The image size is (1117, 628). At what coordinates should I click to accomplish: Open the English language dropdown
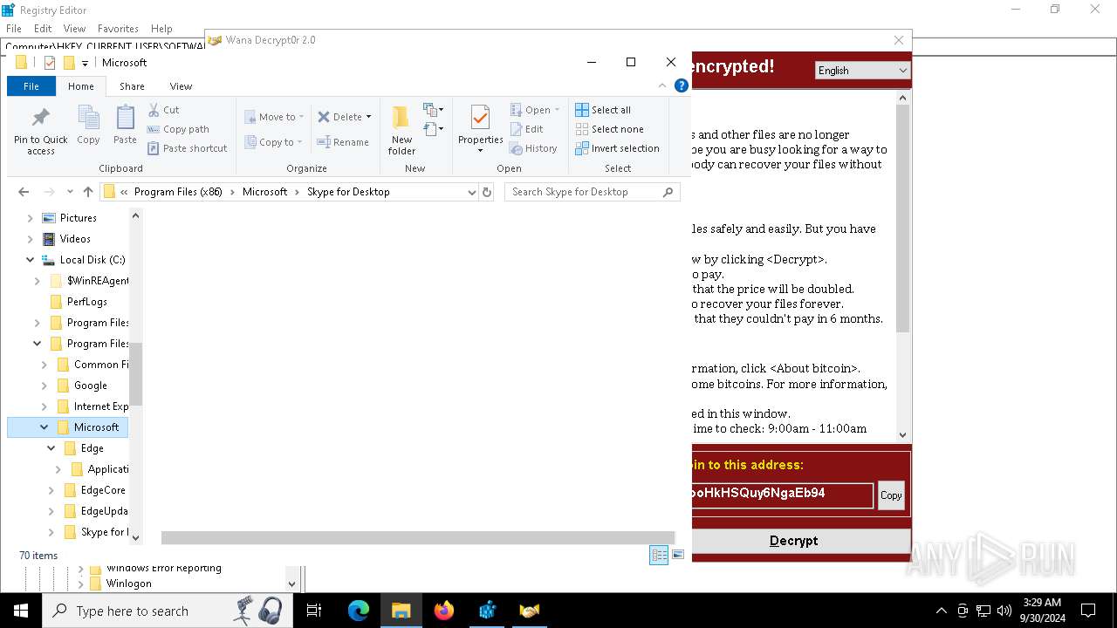point(862,71)
